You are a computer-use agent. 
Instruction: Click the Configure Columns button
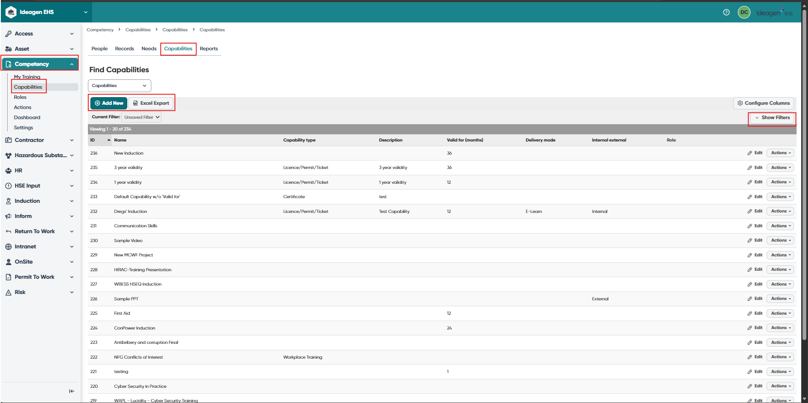[x=764, y=103]
